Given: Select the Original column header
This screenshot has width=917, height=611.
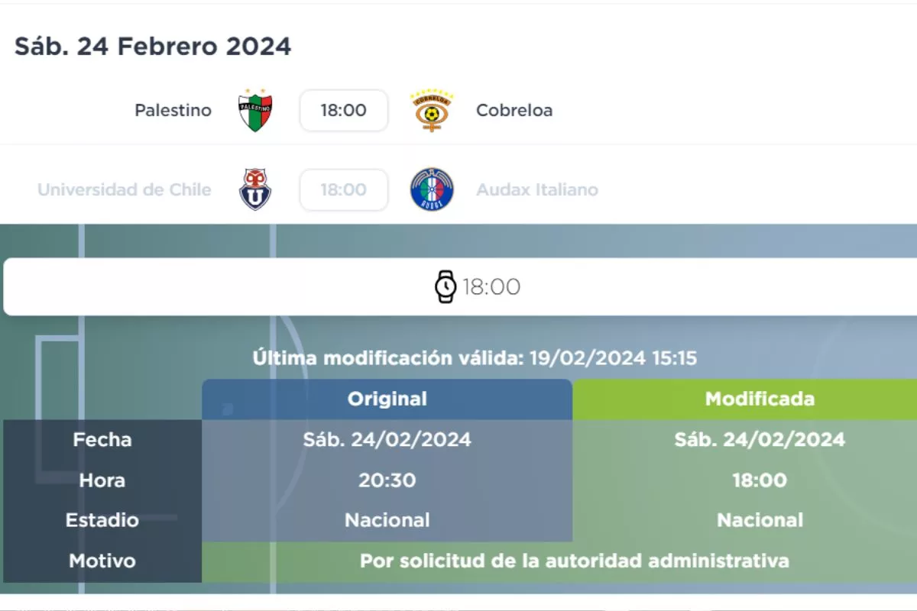Looking at the screenshot, I should (387, 399).
